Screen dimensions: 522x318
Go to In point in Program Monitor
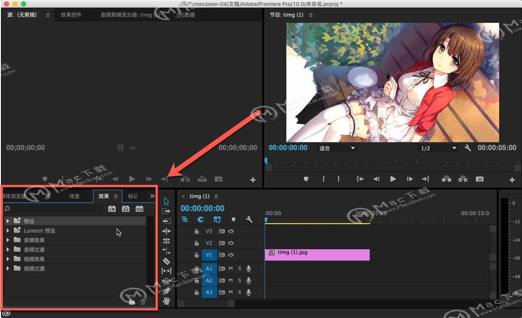[360, 179]
